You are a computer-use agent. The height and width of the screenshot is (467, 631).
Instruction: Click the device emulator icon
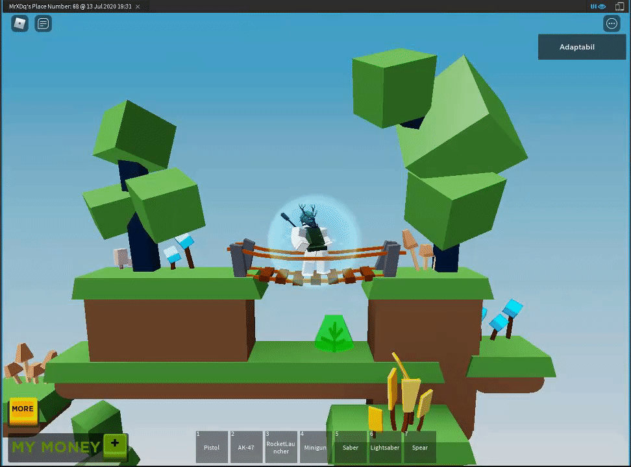coord(619,6)
